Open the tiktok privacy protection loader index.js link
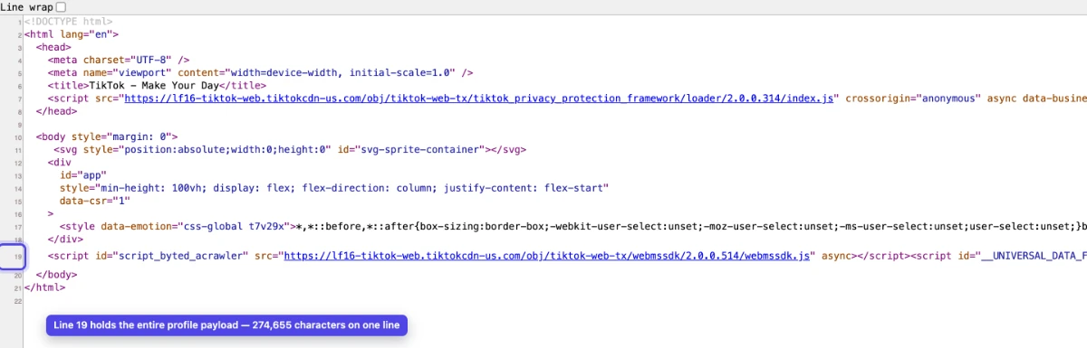Screen dimensions: 1087x348 click(479, 98)
